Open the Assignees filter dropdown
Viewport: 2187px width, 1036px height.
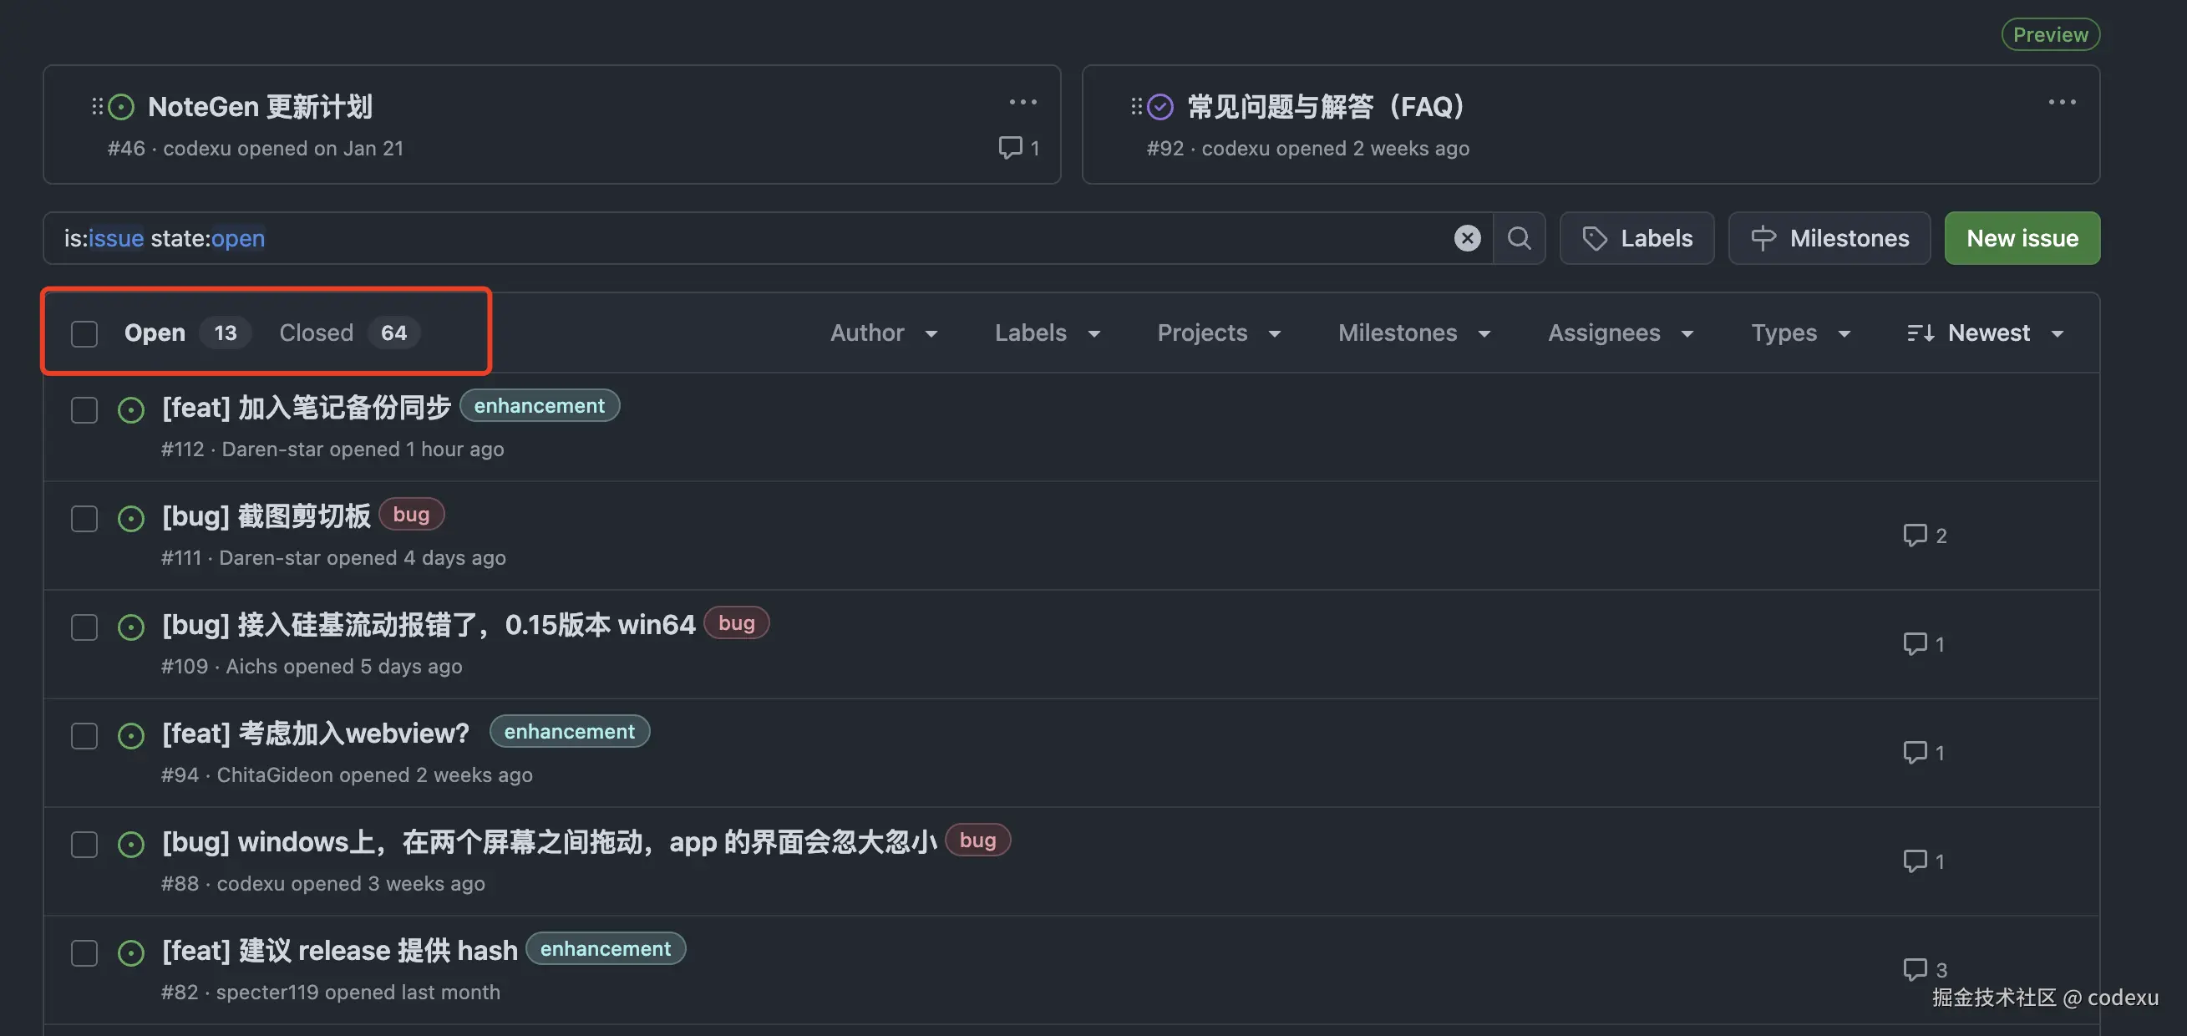[1620, 333]
